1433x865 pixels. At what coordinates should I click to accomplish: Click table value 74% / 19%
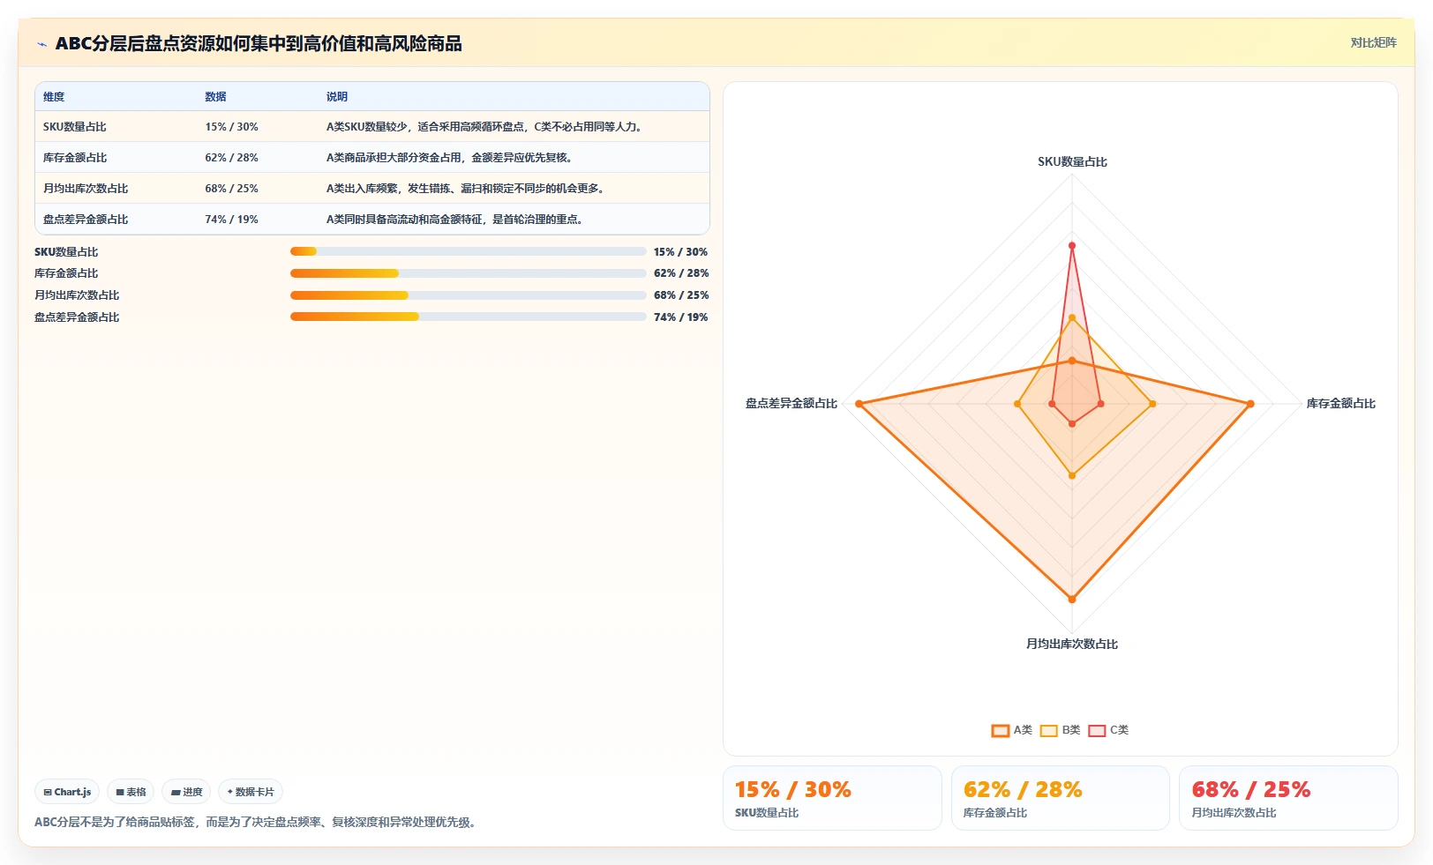coord(231,220)
